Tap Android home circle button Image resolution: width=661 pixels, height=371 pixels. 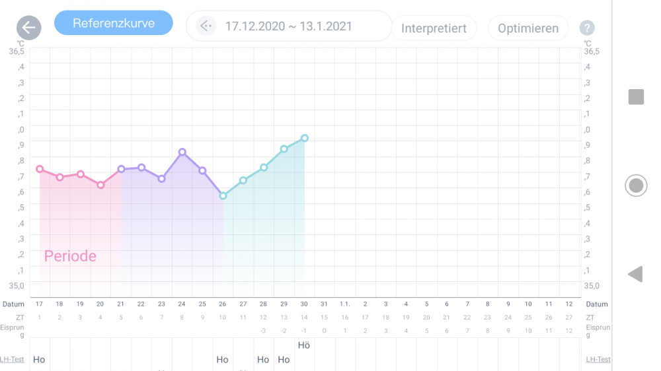point(636,185)
